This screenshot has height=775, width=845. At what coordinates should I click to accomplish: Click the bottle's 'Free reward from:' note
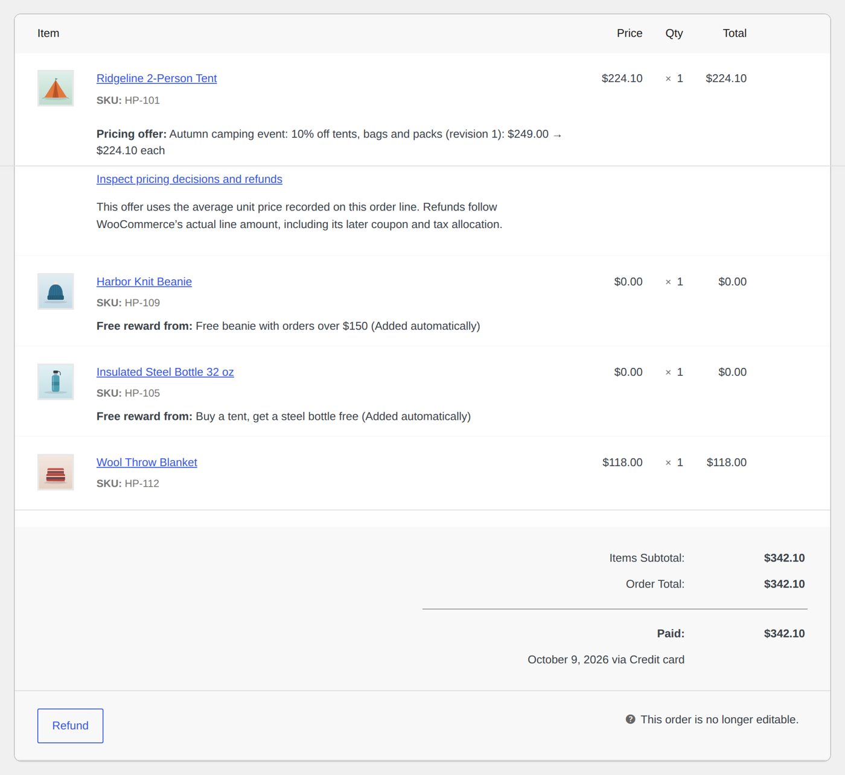(x=284, y=417)
